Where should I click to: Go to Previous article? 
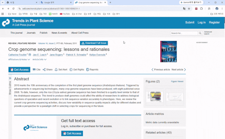(x=161, y=69)
